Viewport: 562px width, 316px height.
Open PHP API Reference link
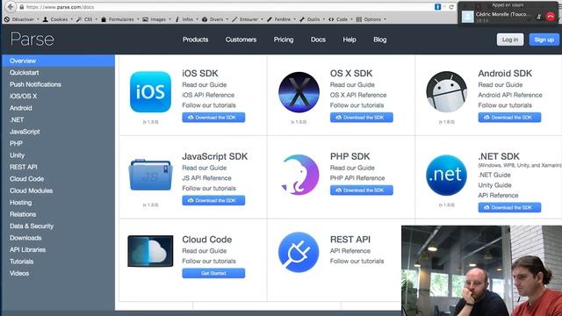click(357, 178)
